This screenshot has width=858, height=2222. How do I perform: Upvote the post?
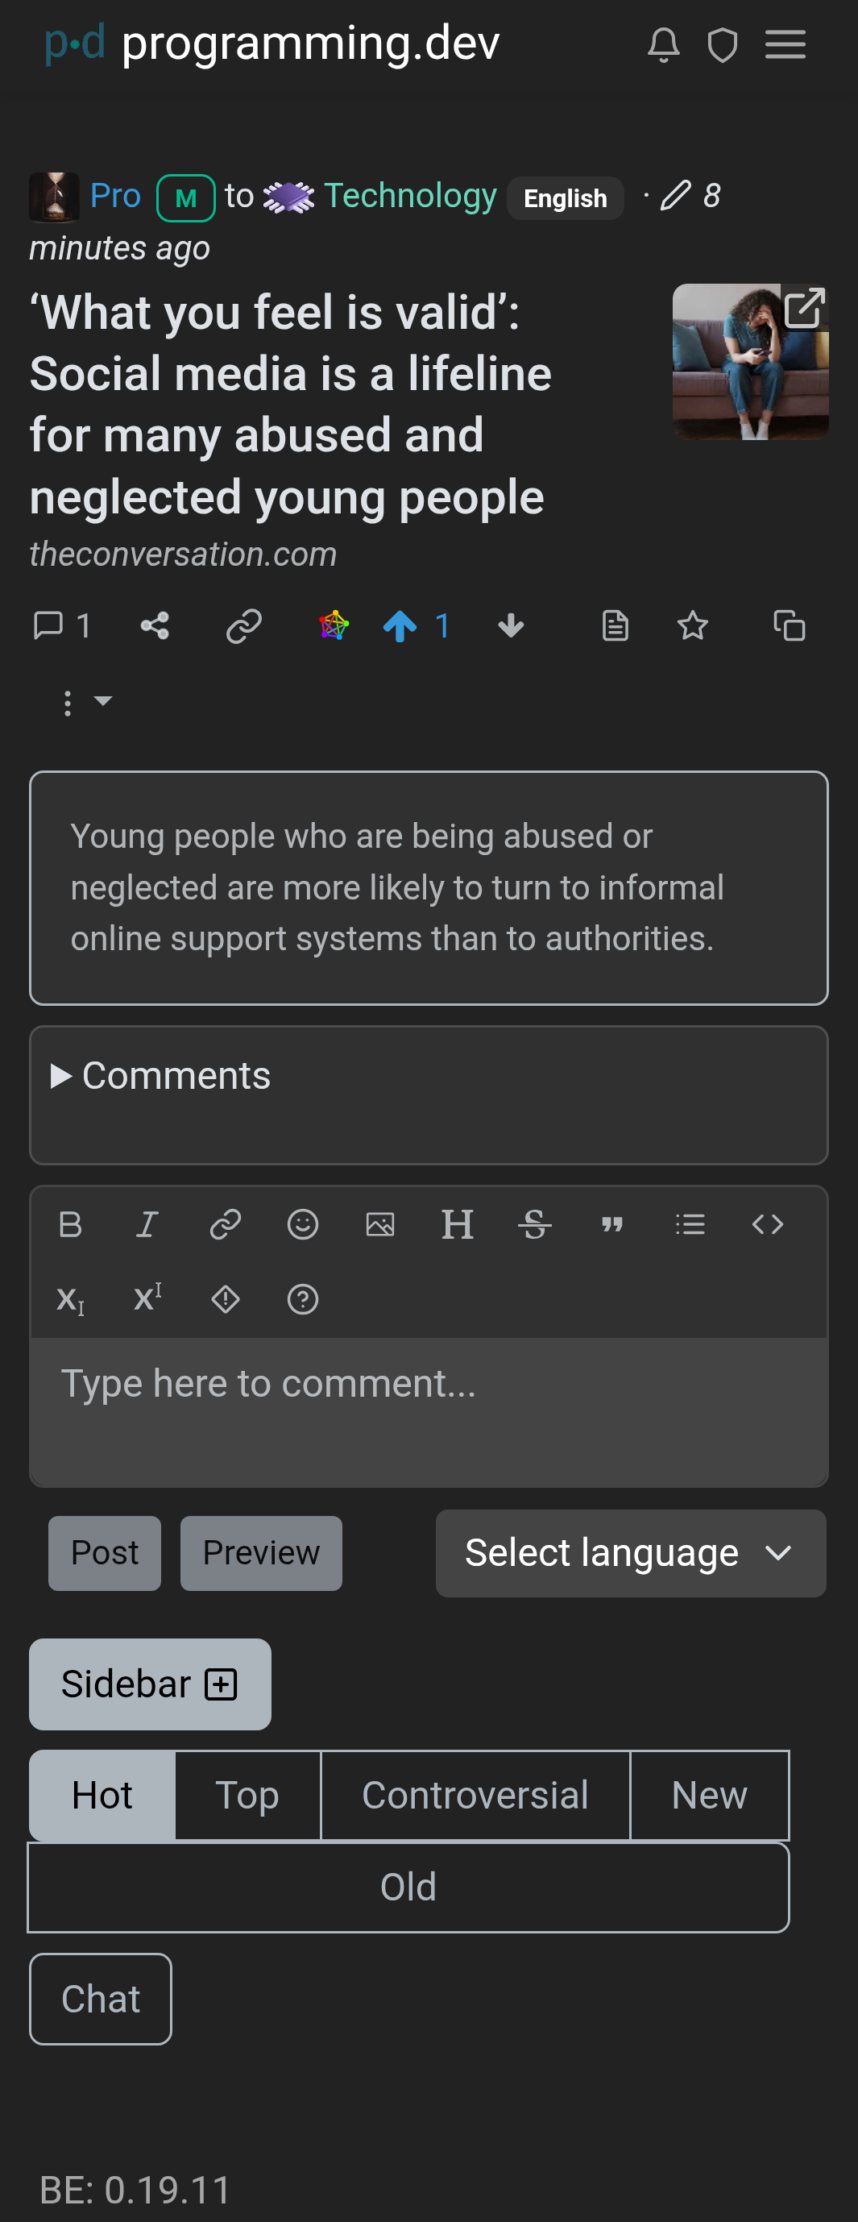400,626
